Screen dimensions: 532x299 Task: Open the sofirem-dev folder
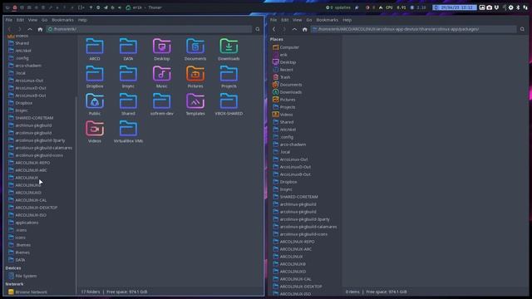[162, 104]
